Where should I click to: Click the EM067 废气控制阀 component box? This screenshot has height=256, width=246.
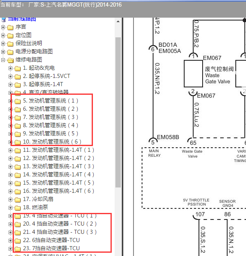(193, 73)
